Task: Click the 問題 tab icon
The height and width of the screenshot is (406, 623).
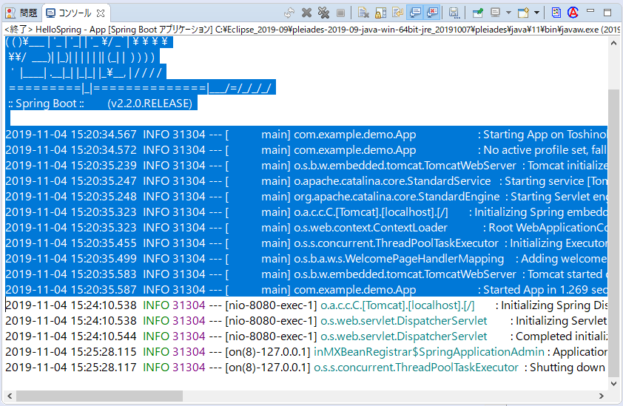Action: [10, 13]
